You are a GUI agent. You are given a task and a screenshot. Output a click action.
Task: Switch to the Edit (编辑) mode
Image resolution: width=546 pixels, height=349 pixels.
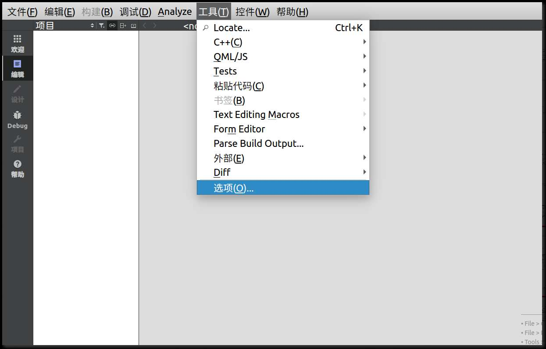[18, 68]
